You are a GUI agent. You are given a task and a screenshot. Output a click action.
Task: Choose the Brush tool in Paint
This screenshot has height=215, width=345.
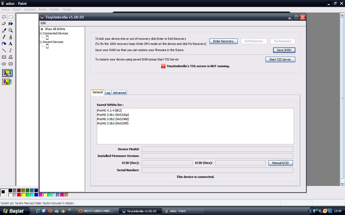pos(11,37)
